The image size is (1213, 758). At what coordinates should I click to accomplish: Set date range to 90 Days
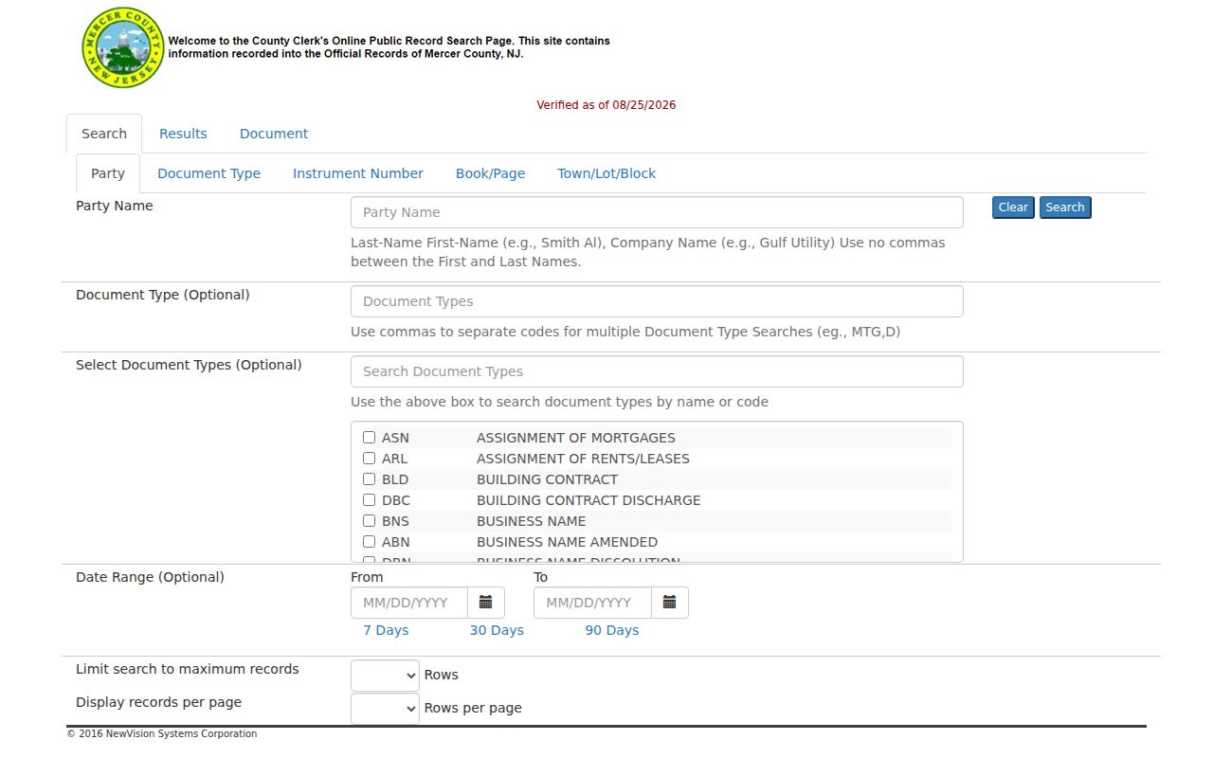click(x=612, y=630)
